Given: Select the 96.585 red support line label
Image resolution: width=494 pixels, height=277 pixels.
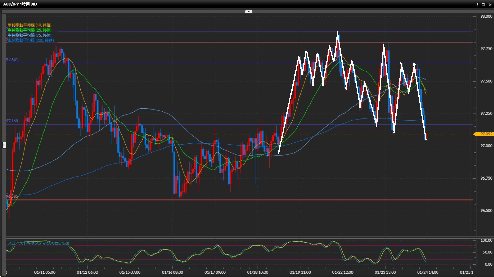Looking at the screenshot, I should coord(12,196).
